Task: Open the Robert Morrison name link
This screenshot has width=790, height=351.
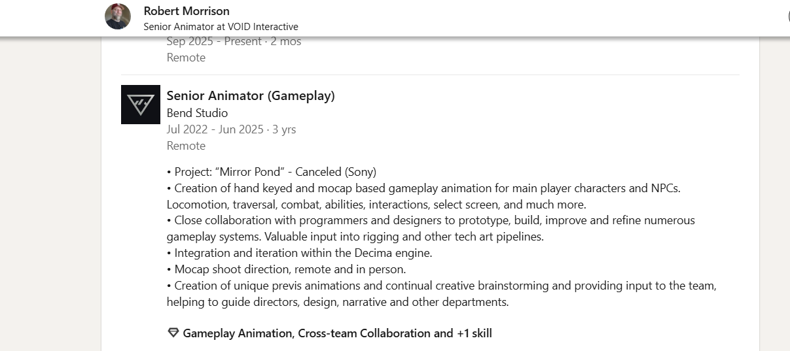Action: pos(187,11)
